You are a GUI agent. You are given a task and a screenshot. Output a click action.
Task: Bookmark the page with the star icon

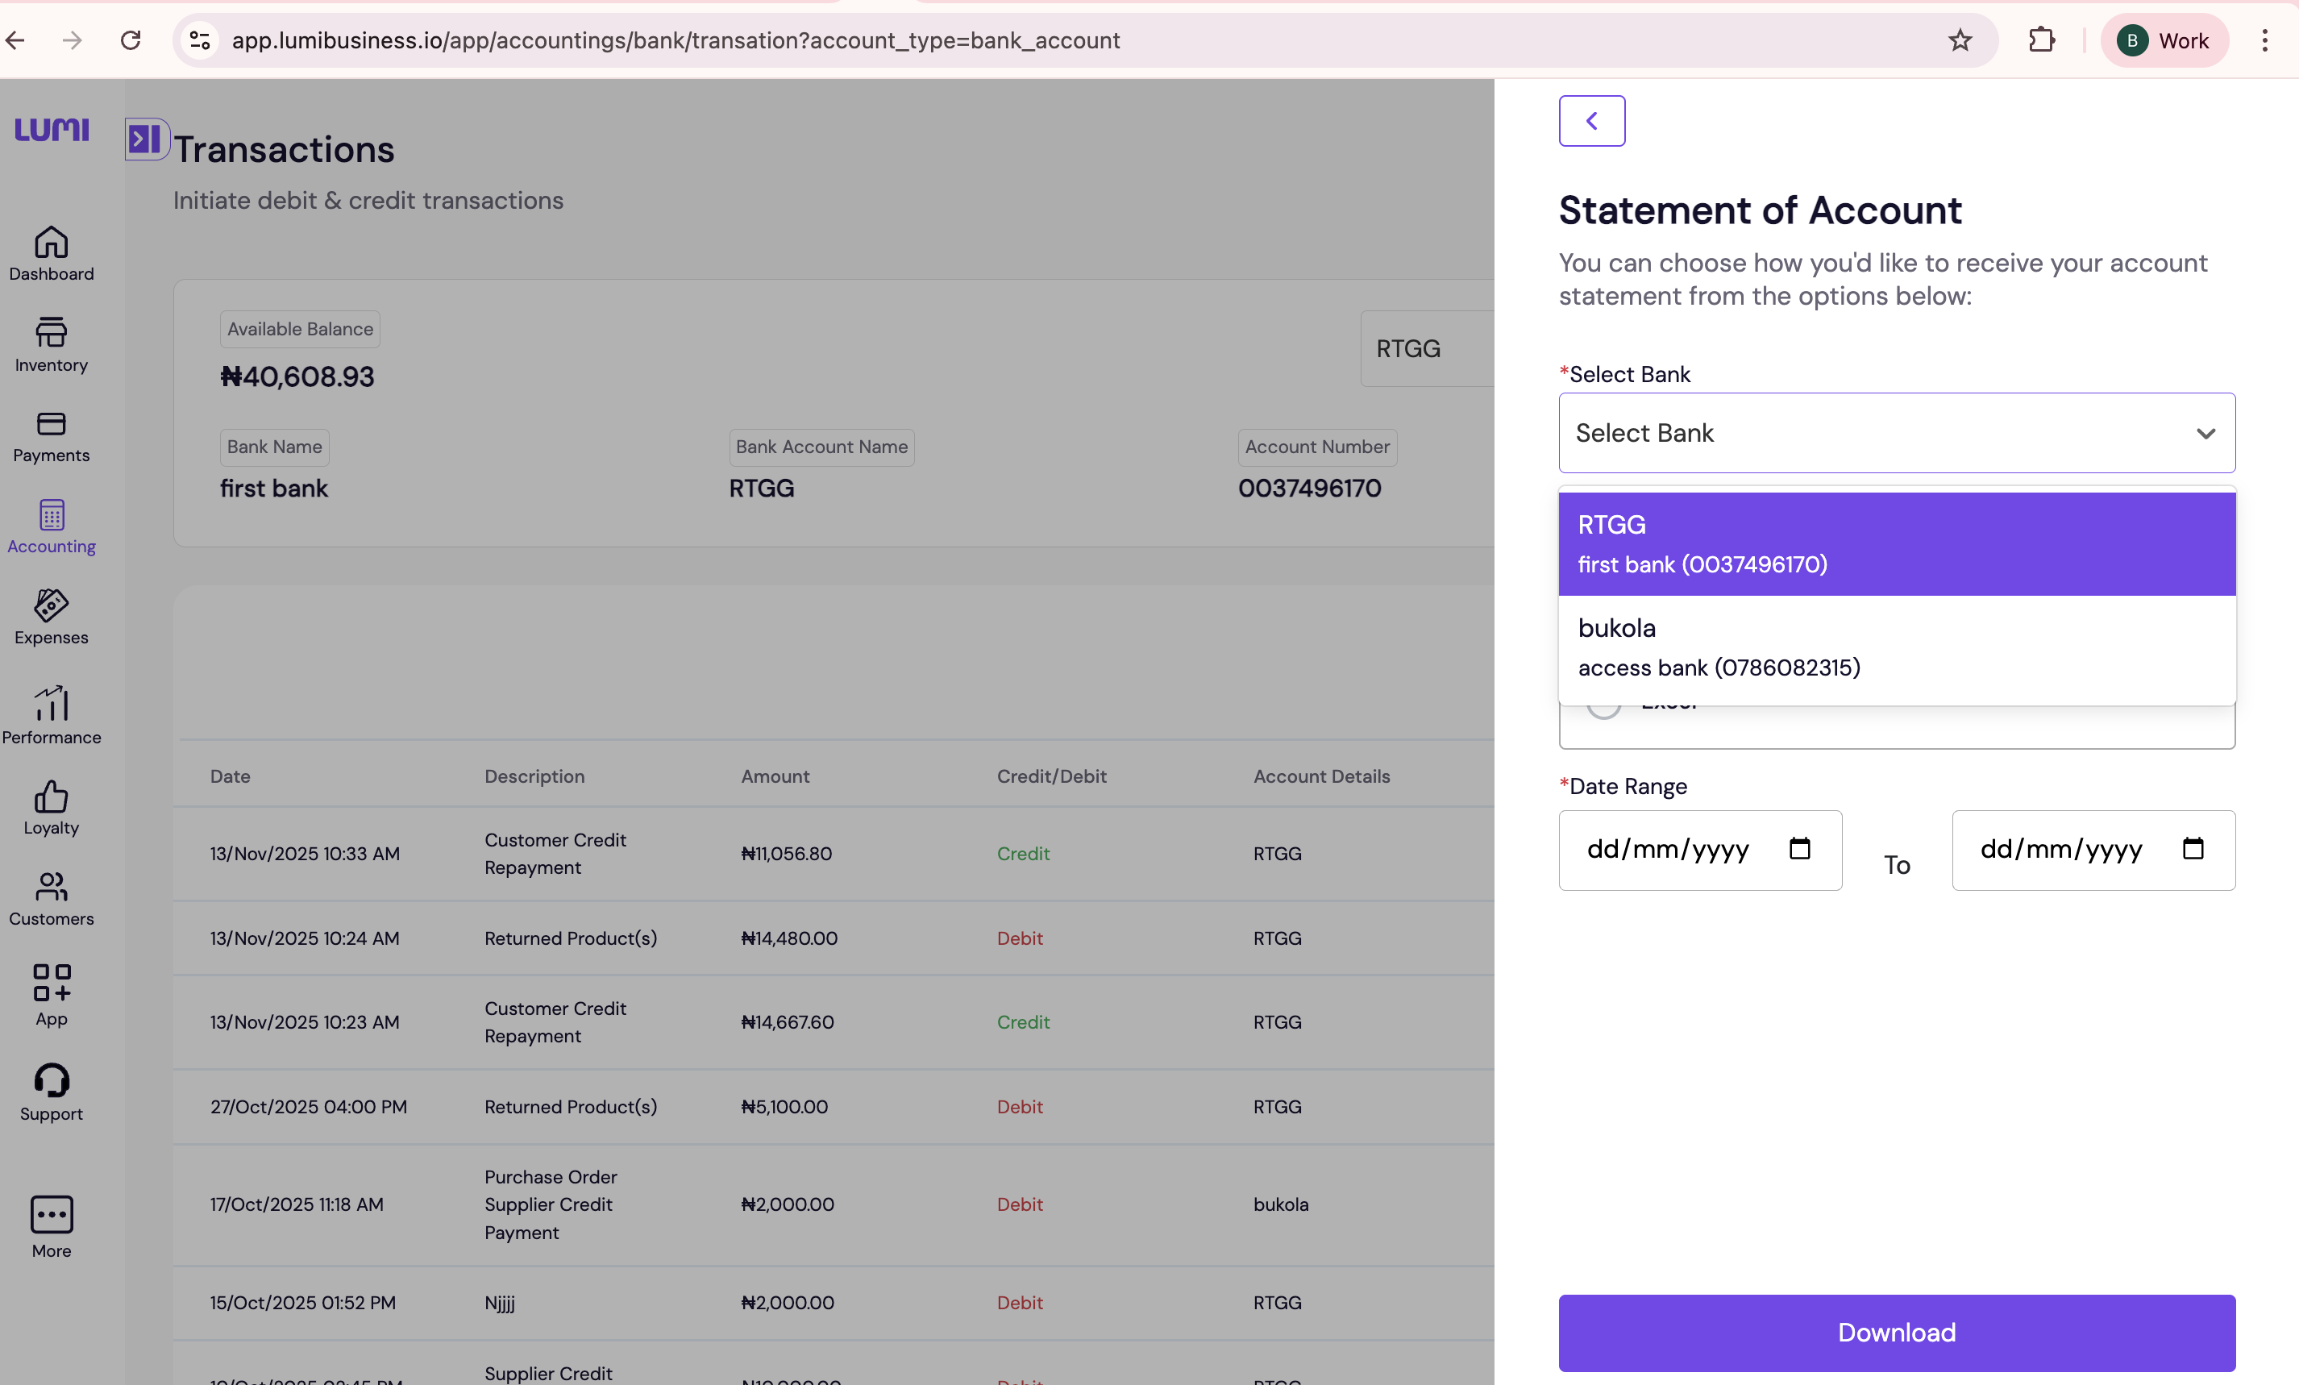pos(1960,40)
